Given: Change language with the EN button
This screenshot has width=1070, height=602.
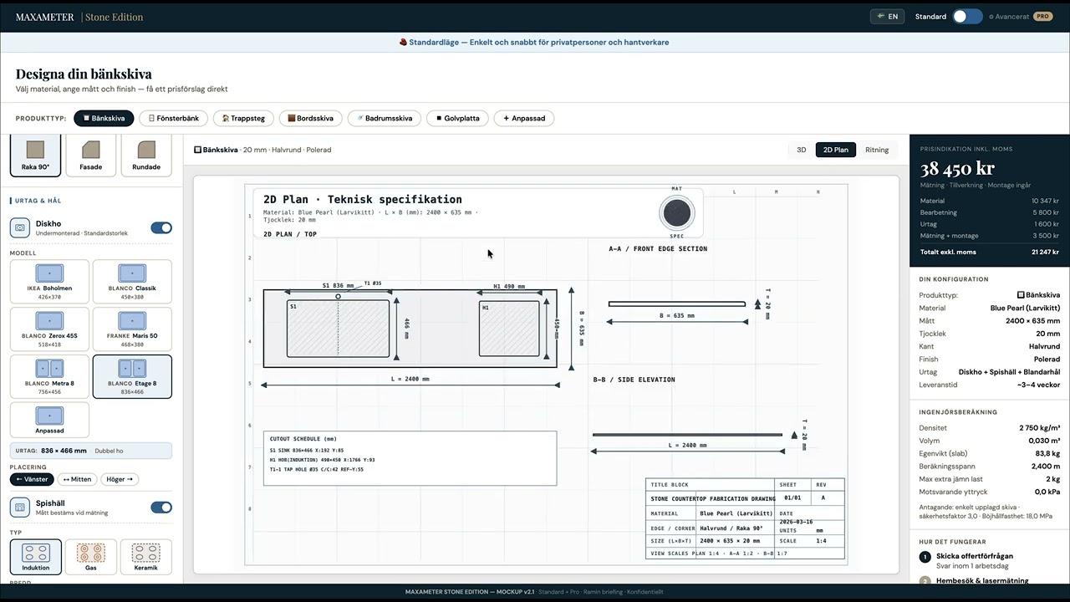Looking at the screenshot, I should 887,17.
